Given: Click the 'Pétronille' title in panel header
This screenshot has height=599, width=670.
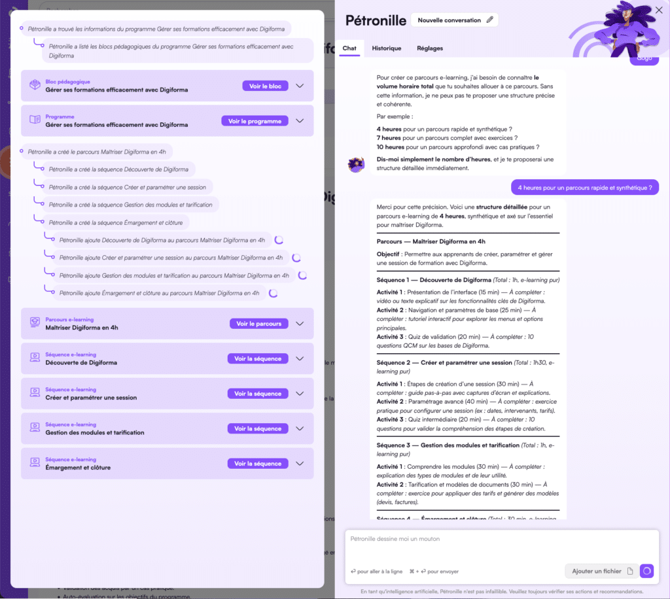Looking at the screenshot, I should click(x=376, y=20).
